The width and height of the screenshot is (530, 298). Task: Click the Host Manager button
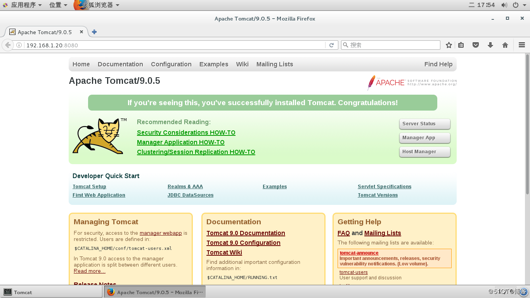[x=425, y=152]
